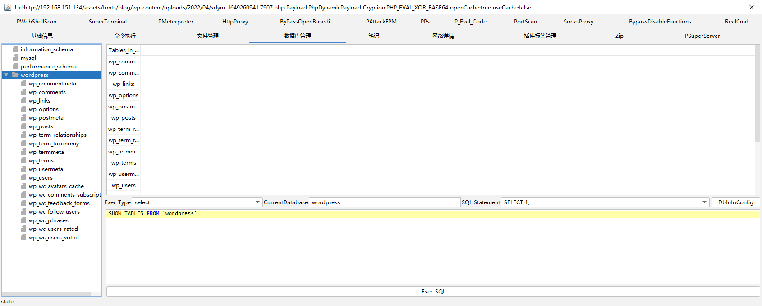The image size is (762, 306).
Task: Click the CurrentDatabase input field
Action: point(384,202)
